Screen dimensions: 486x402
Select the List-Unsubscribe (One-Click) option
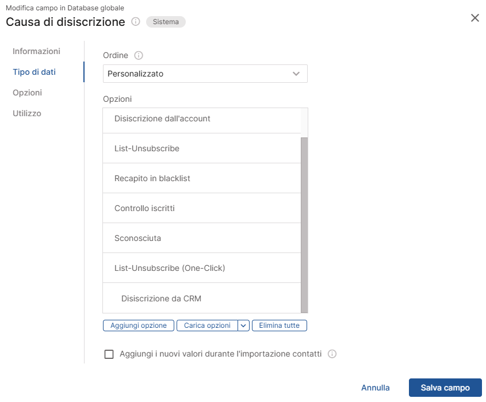tap(170, 268)
